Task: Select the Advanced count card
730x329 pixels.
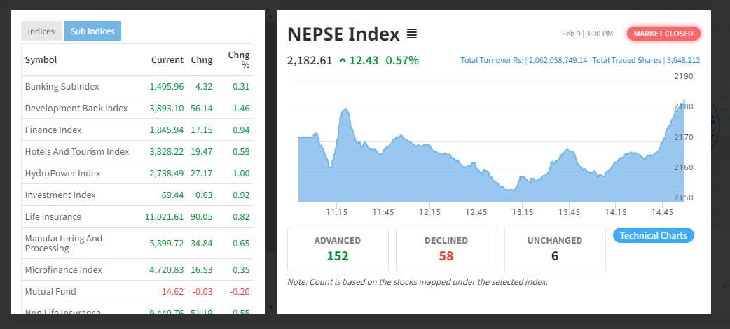Action: [338, 249]
